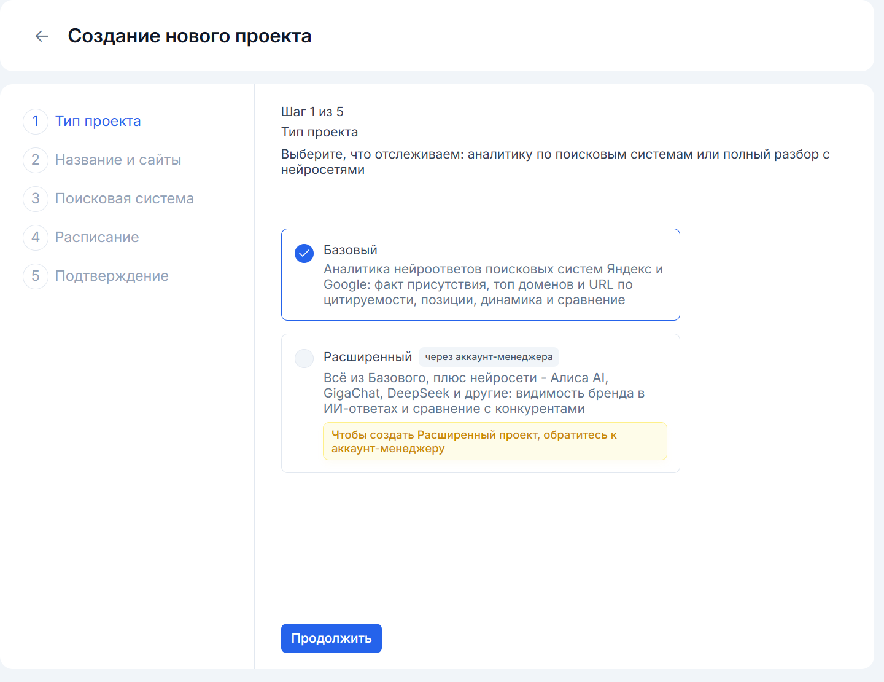Click the Шаг 1 из 5 text

pyautogui.click(x=312, y=112)
